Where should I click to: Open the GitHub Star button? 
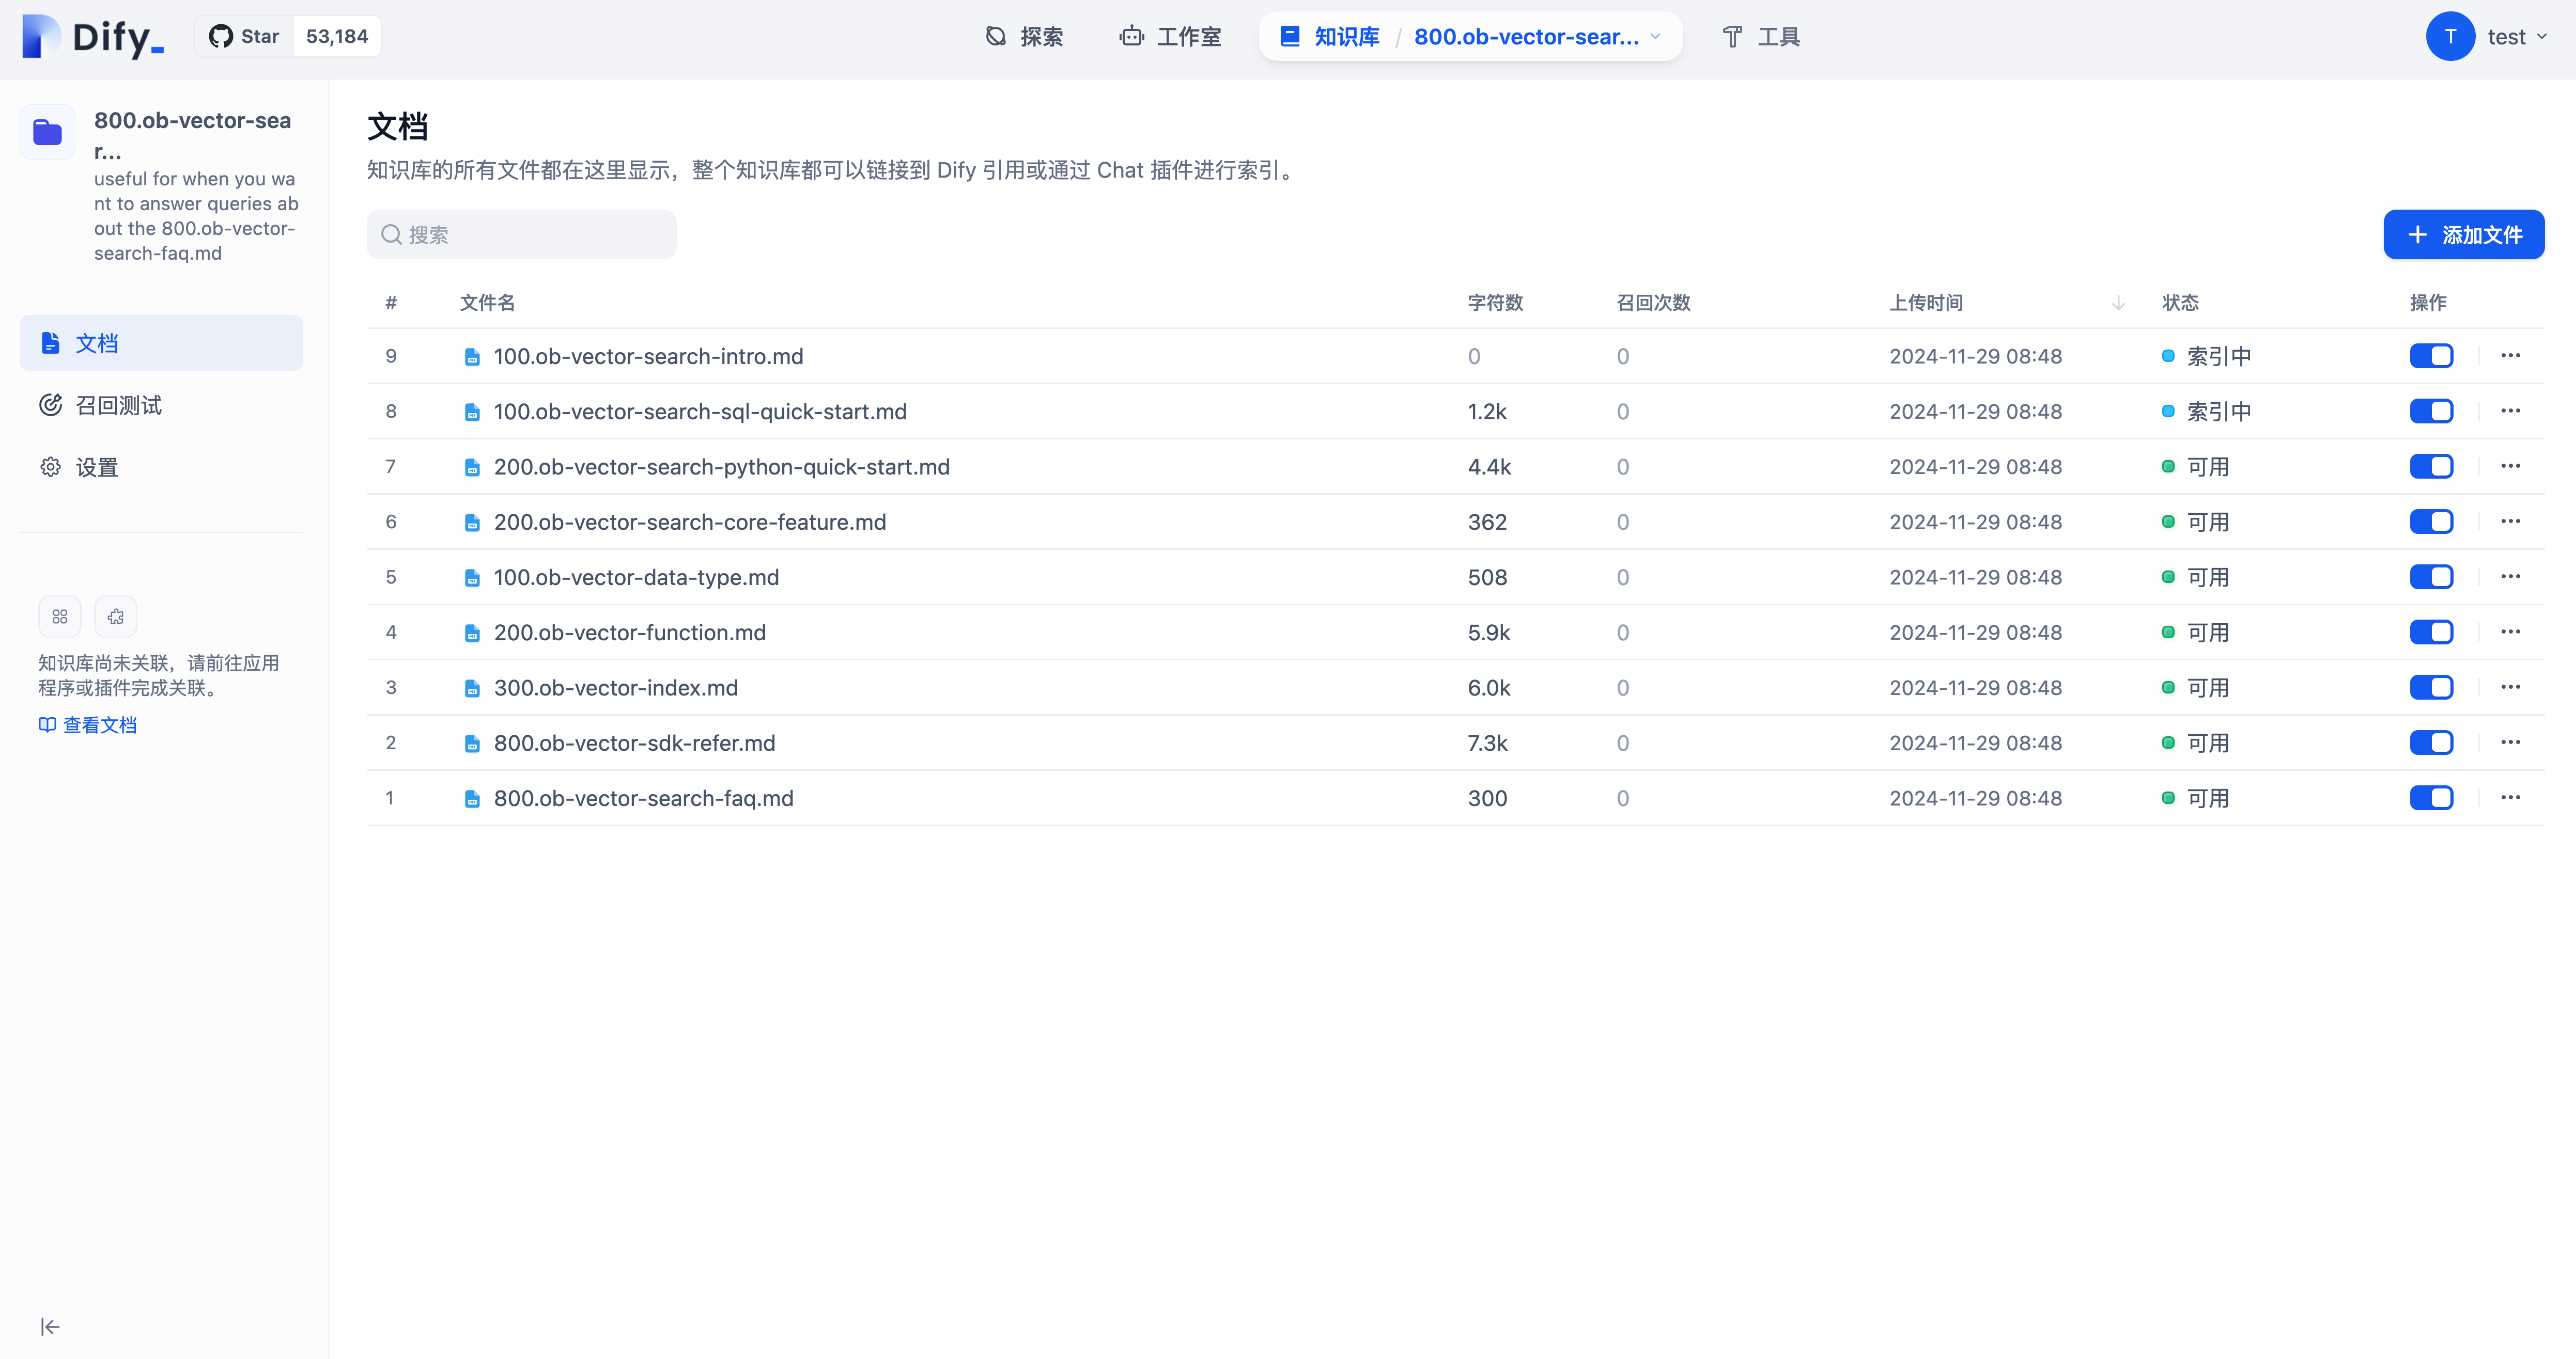(244, 37)
